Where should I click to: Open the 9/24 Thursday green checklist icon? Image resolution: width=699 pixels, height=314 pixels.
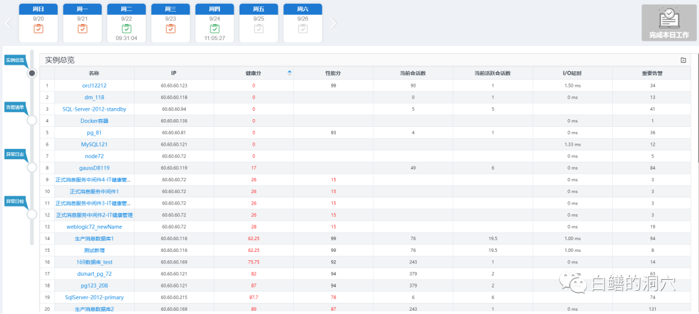[x=214, y=28]
